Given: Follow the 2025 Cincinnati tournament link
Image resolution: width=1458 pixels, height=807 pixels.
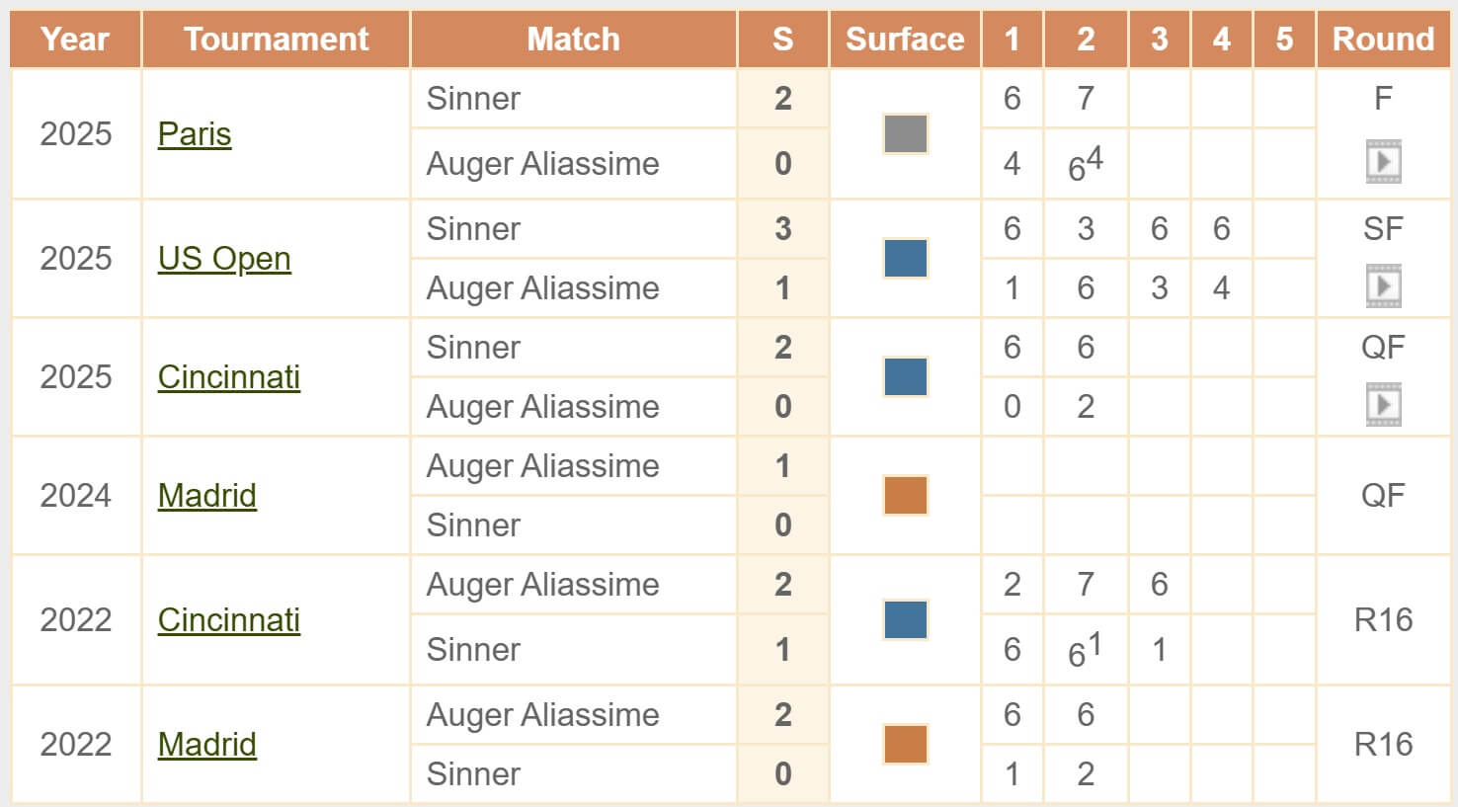Looking at the screenshot, I should pyautogui.click(x=229, y=377).
